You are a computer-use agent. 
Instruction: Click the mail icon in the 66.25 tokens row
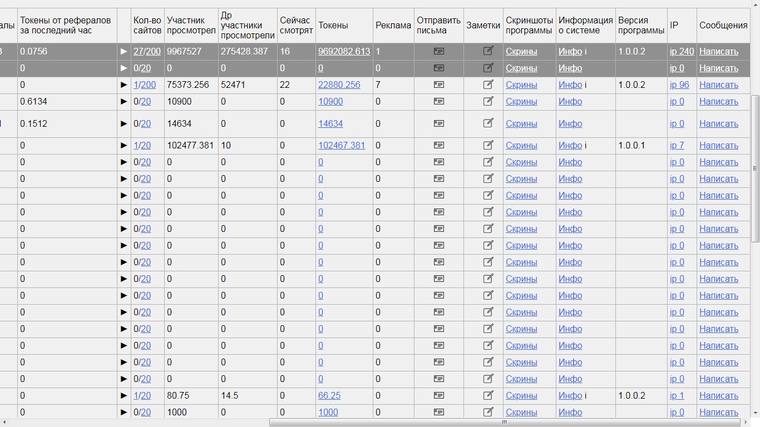tap(439, 395)
